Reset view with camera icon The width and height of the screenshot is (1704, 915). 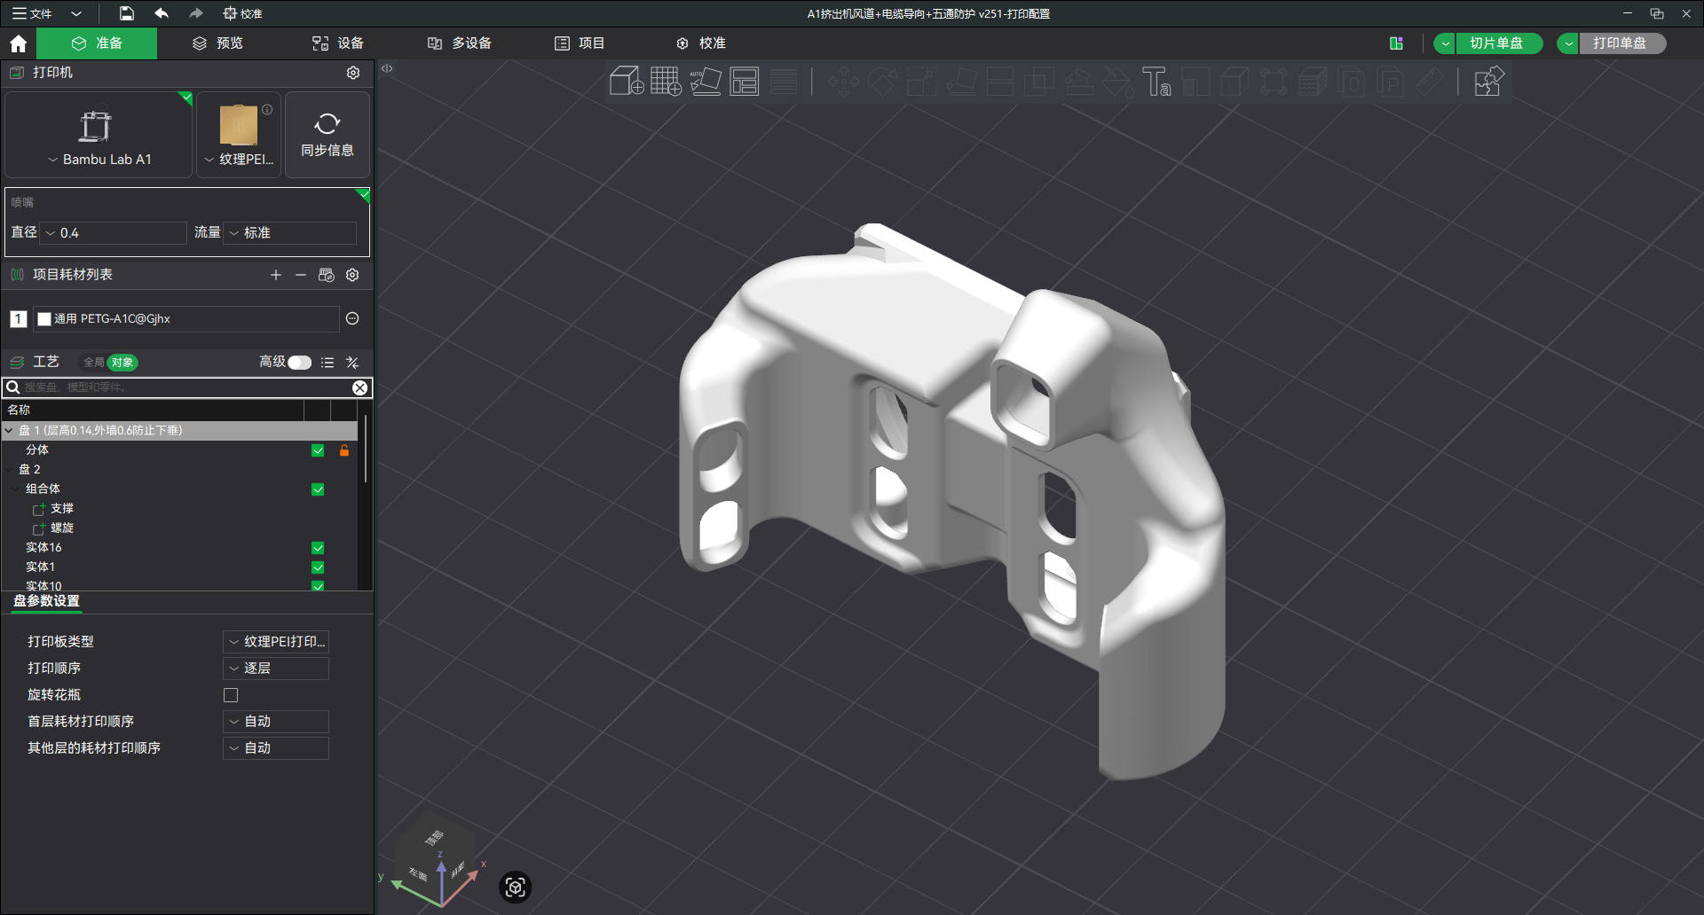tap(516, 887)
